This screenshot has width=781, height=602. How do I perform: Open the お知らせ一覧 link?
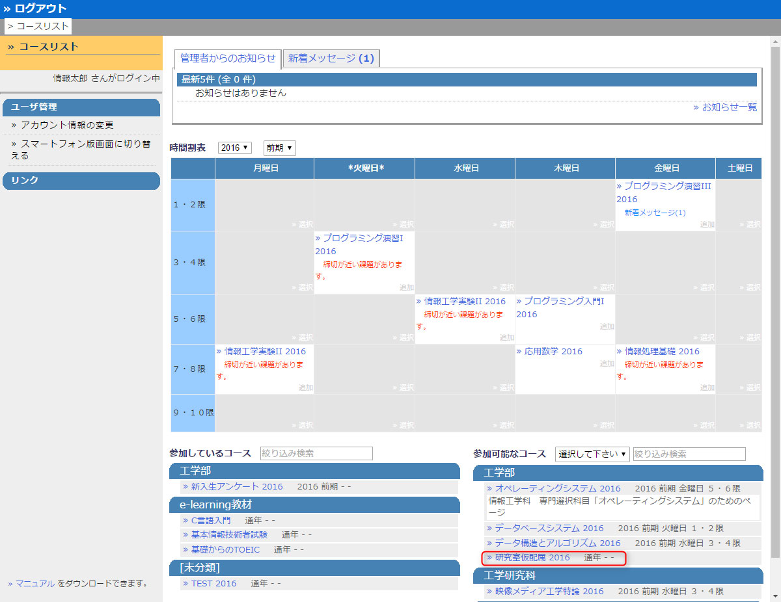pos(728,107)
